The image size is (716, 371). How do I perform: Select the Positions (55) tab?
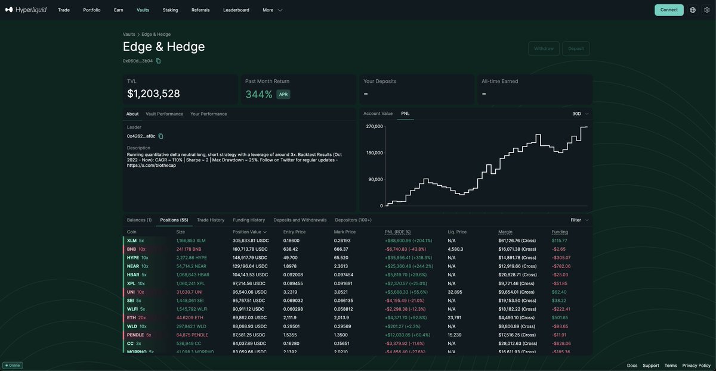click(x=174, y=220)
